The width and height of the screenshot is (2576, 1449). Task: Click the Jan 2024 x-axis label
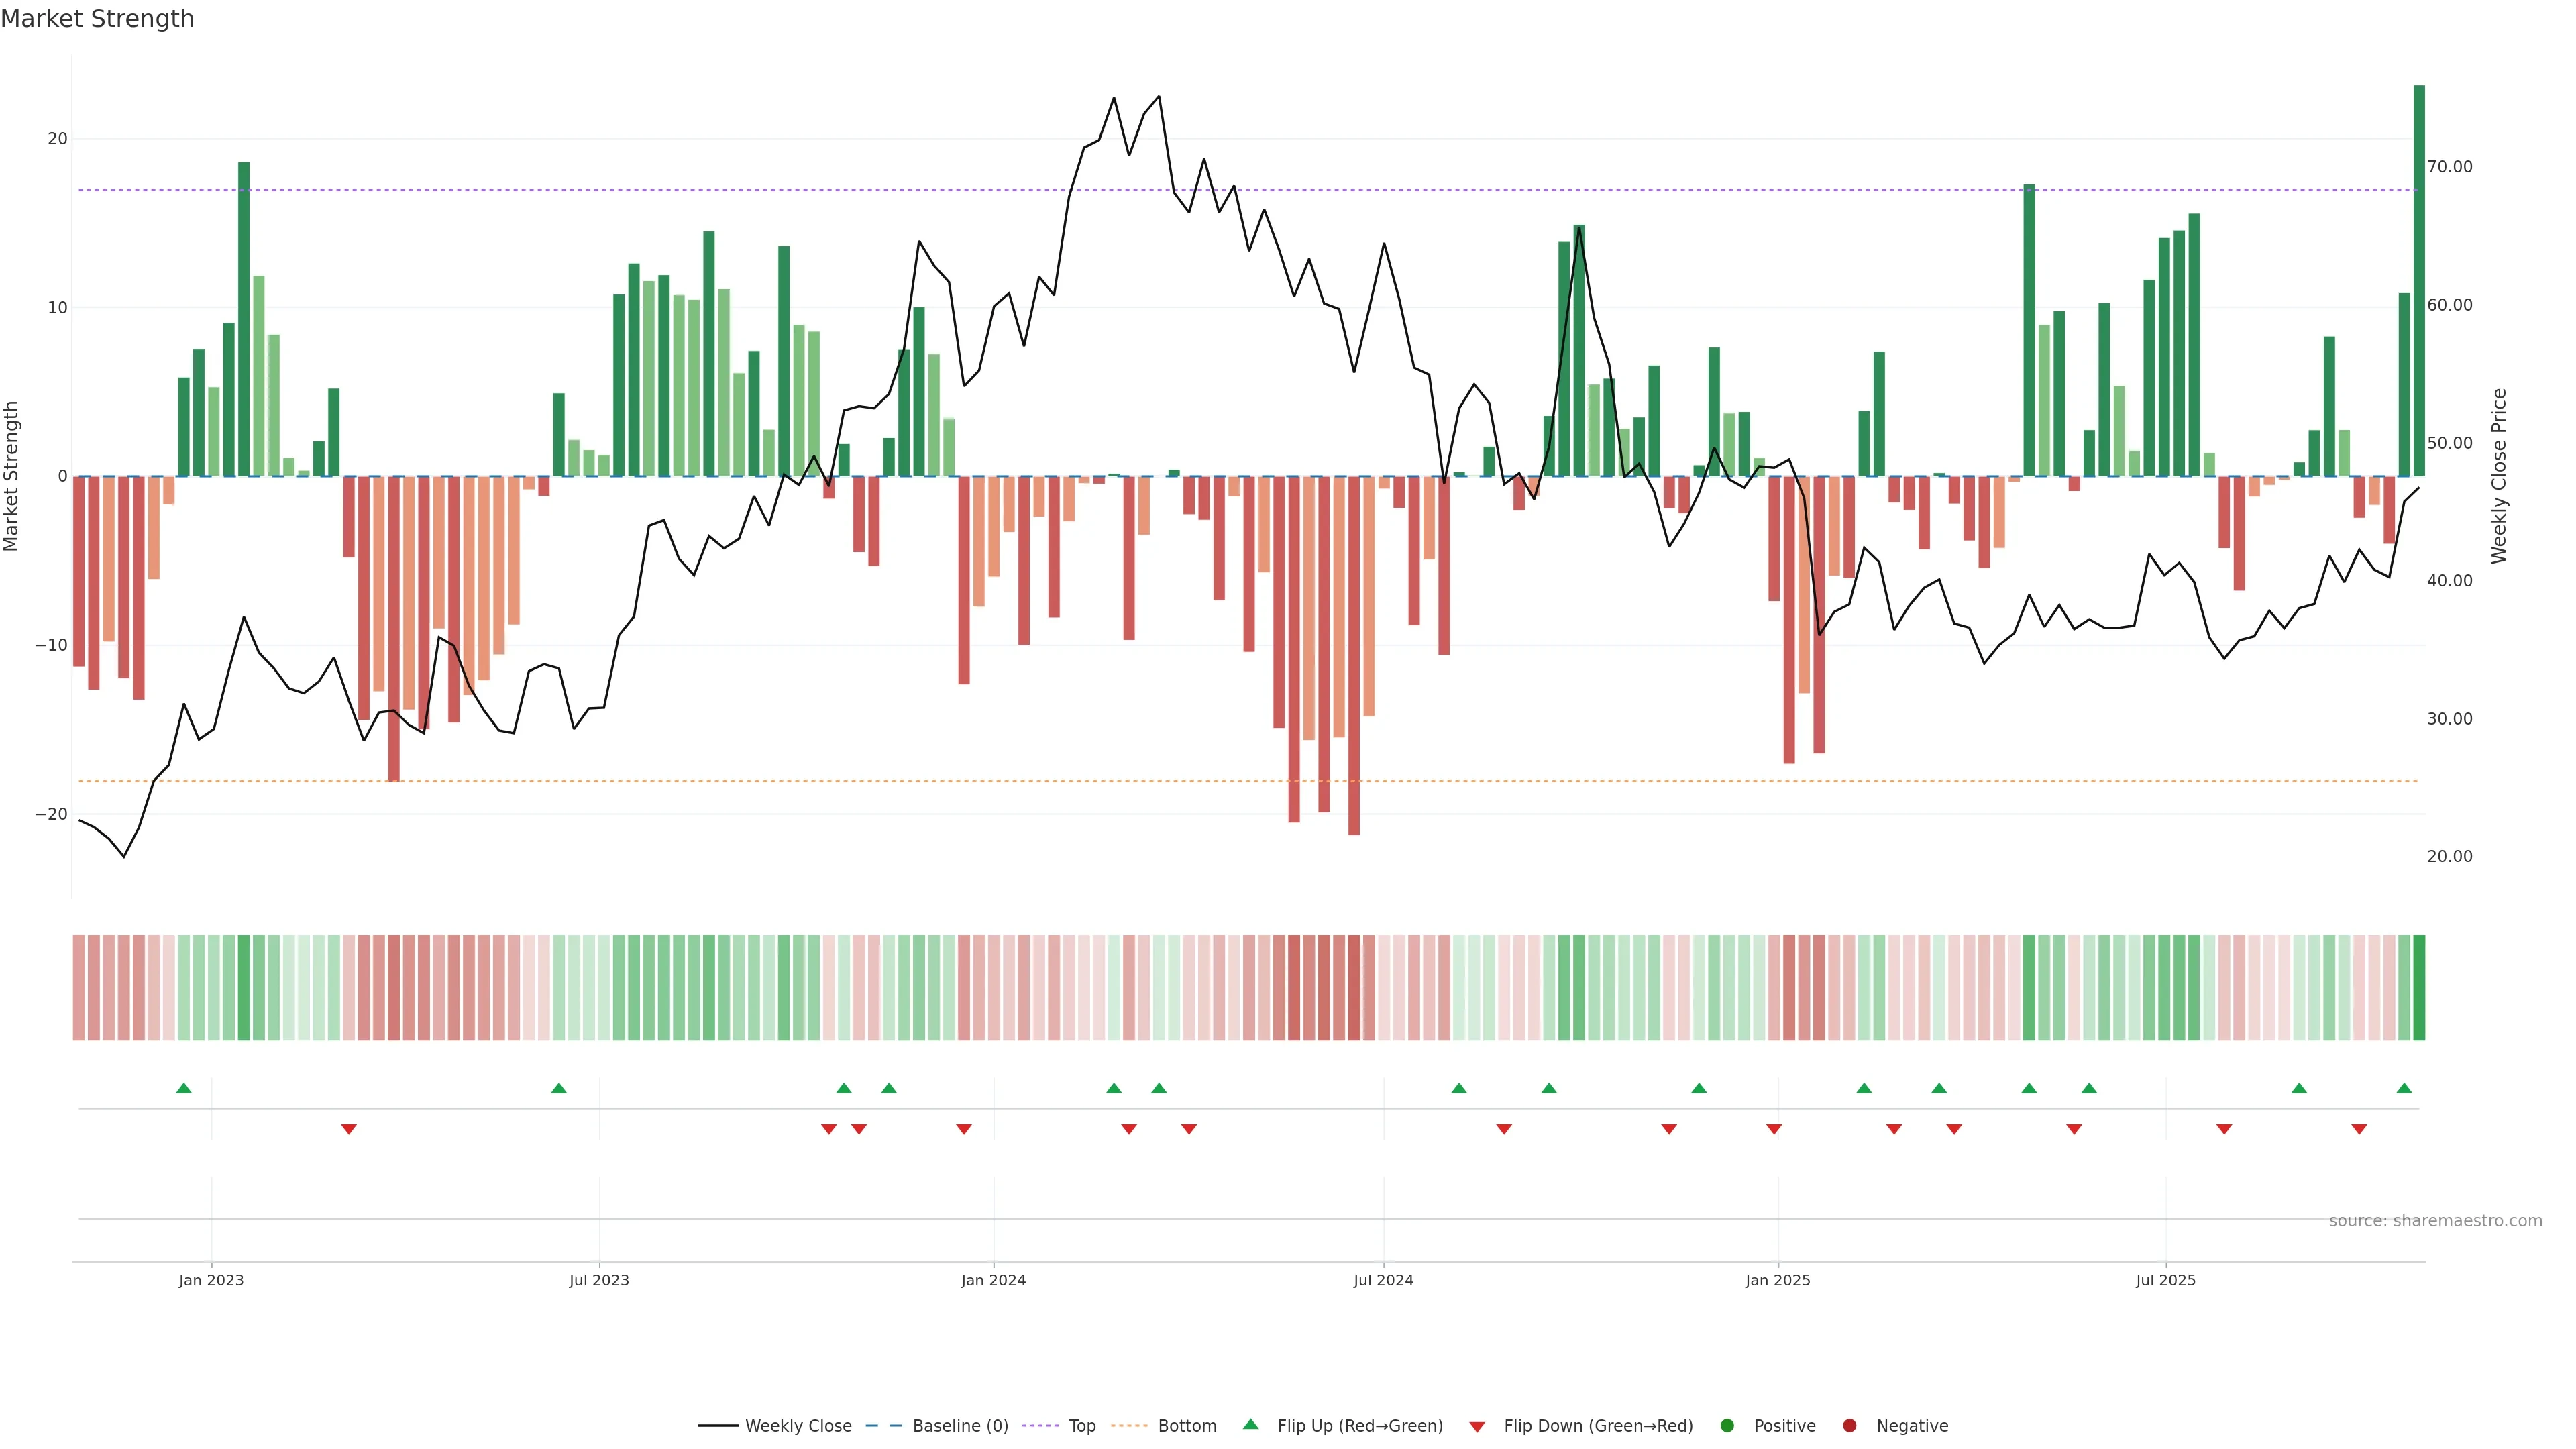click(993, 1280)
